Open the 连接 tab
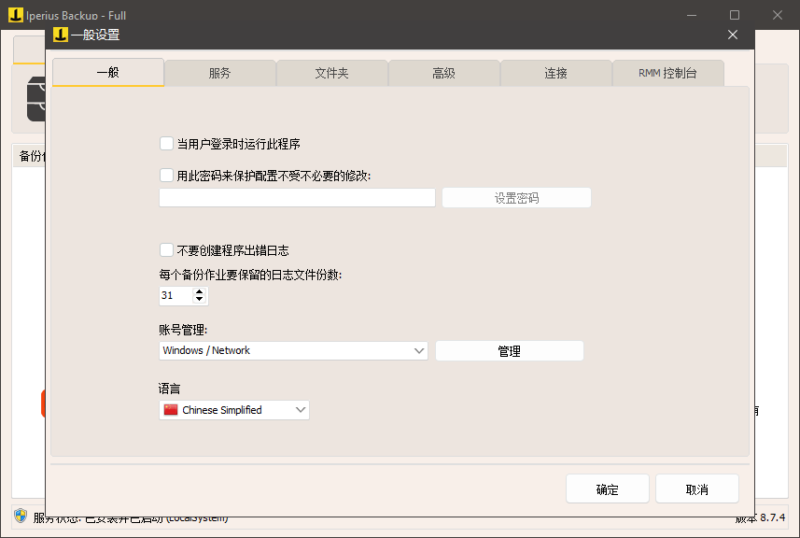The width and height of the screenshot is (800, 538). pyautogui.click(x=555, y=72)
